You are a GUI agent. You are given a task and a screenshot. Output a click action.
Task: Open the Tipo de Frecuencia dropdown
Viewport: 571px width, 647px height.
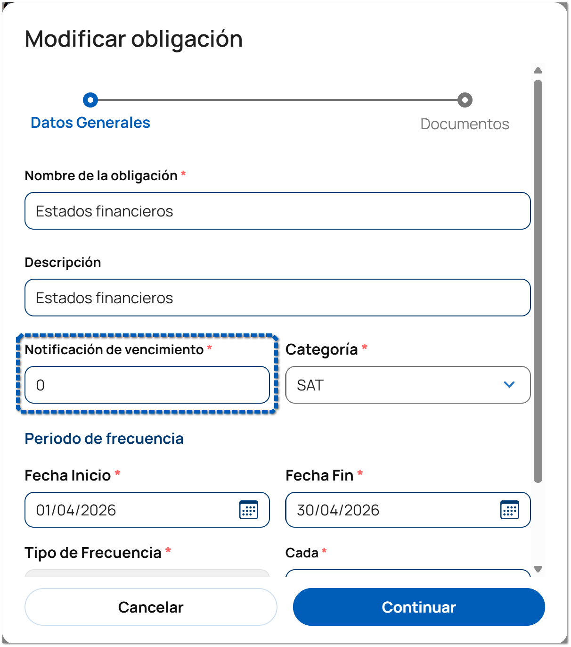point(147,573)
